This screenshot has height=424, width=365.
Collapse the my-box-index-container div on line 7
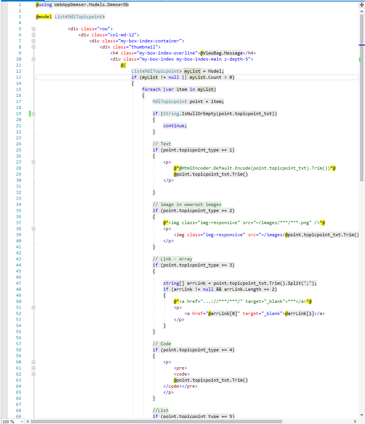coord(34,41)
